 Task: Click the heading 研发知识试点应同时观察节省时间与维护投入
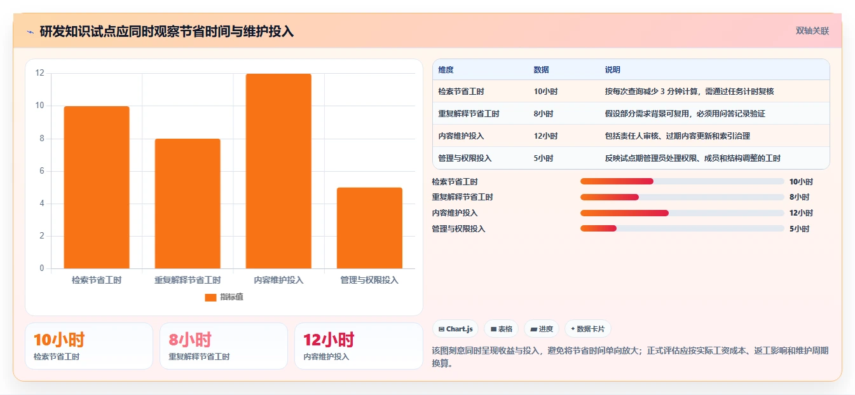167,31
